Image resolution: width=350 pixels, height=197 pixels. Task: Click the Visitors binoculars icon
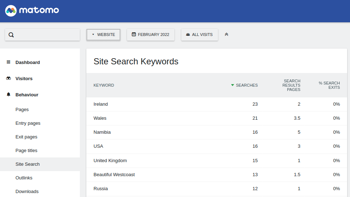[x=9, y=78]
